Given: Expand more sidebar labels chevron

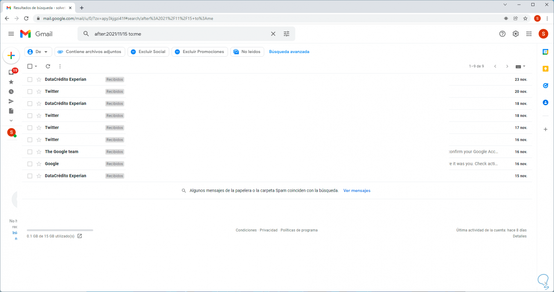Looking at the screenshot, I should (x=11, y=121).
